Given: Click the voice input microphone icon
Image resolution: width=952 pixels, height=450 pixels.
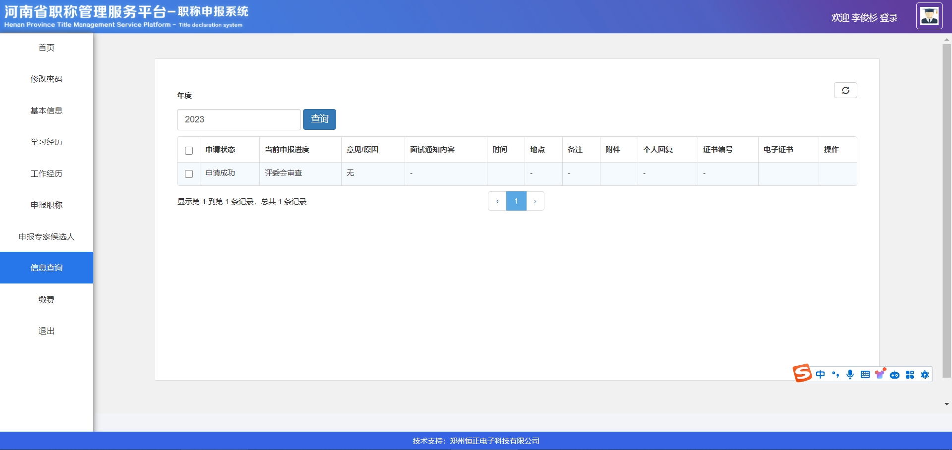Looking at the screenshot, I should pos(850,375).
